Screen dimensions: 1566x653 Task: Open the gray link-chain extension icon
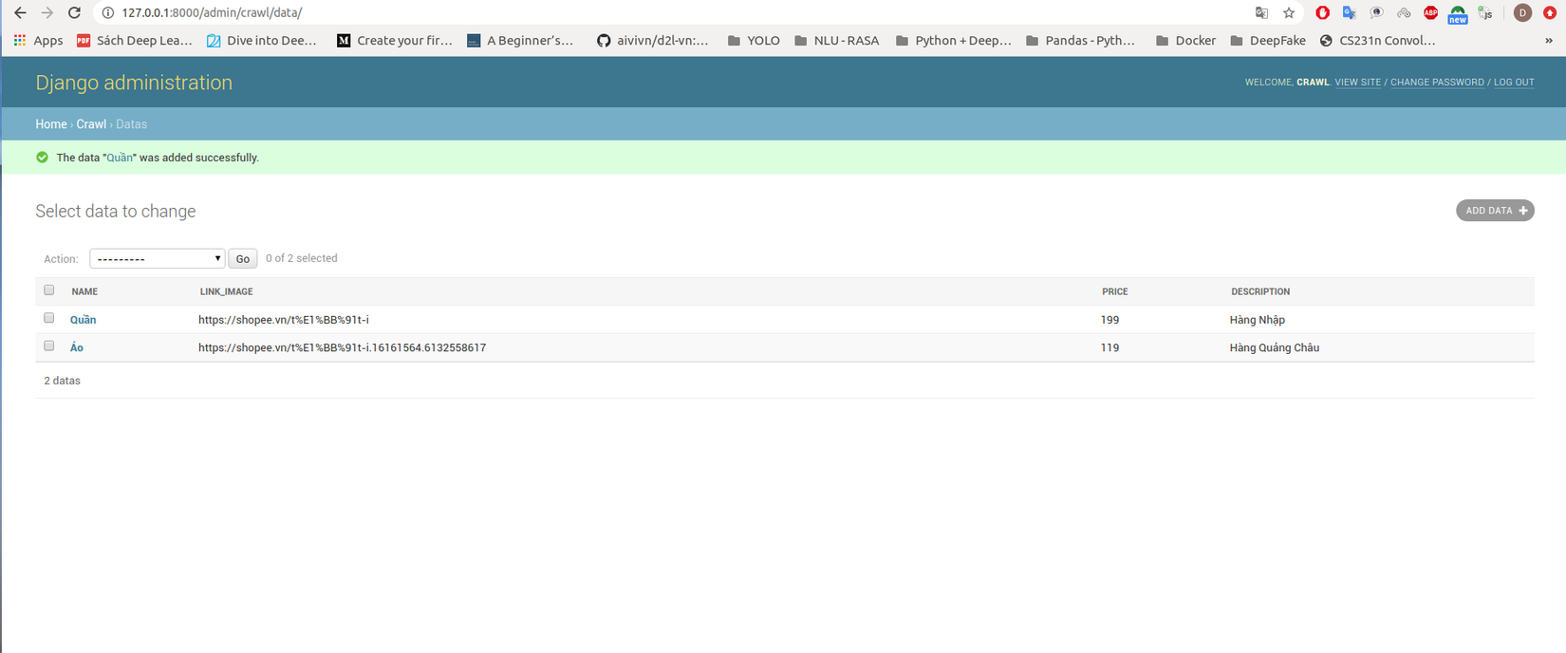click(x=1404, y=13)
